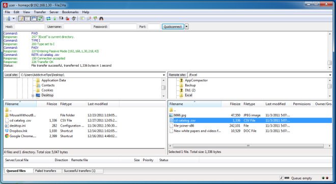
Task: Click the remote file list horizontal scrollbar
Action: pyautogui.click(x=248, y=146)
